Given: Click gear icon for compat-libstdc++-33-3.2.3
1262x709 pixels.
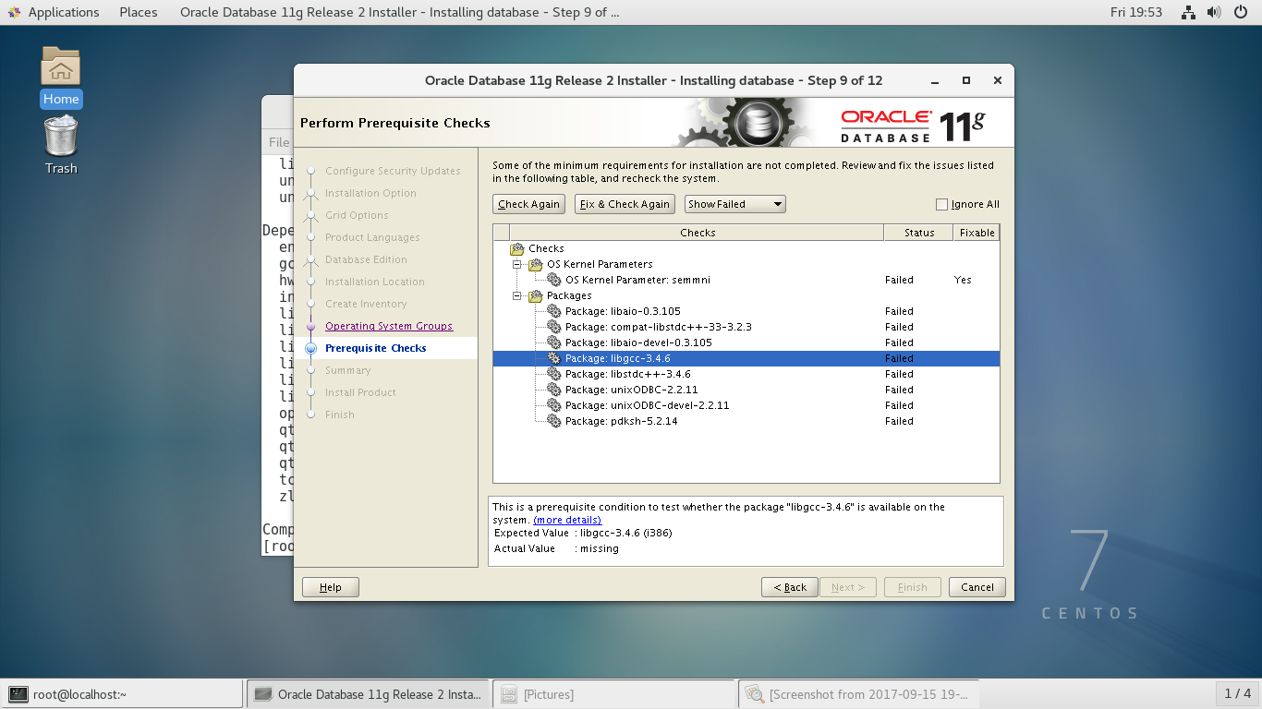Looking at the screenshot, I should 554,327.
